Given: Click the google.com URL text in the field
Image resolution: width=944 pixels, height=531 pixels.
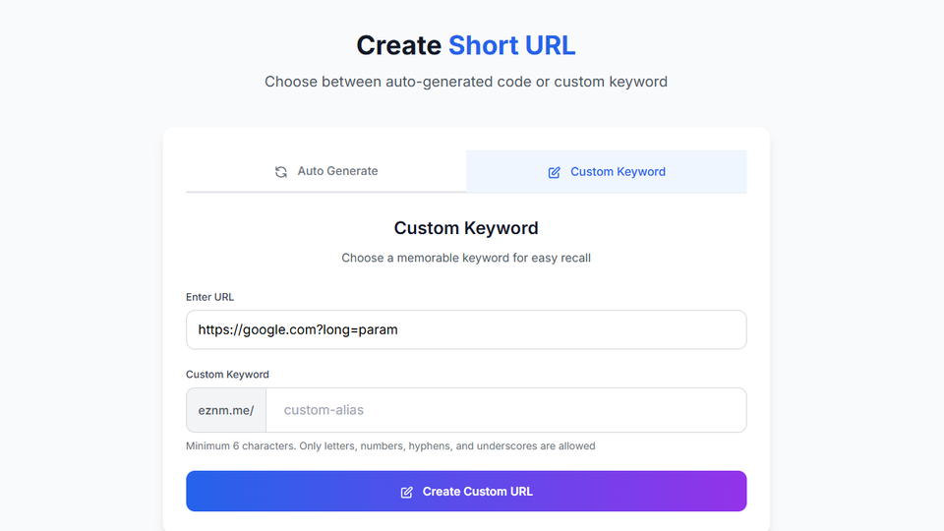Looking at the screenshot, I should click(298, 329).
